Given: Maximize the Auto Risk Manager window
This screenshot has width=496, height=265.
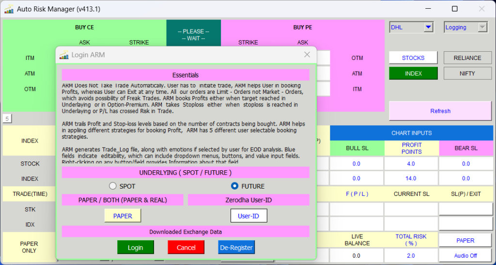Looking at the screenshot, I should point(454,9).
